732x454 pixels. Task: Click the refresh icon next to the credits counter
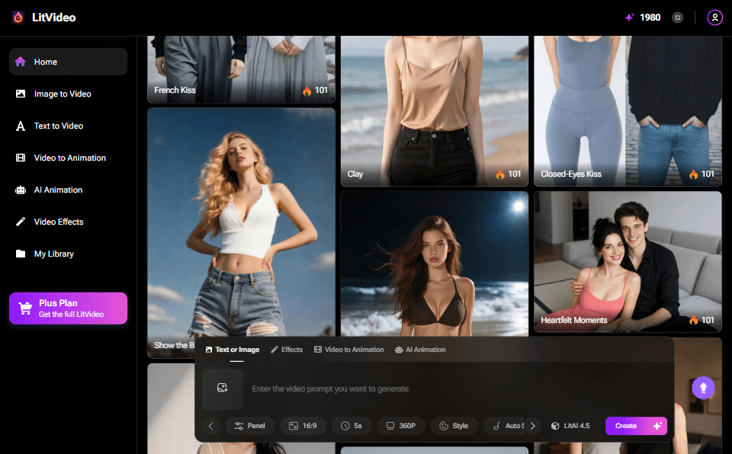click(x=677, y=17)
